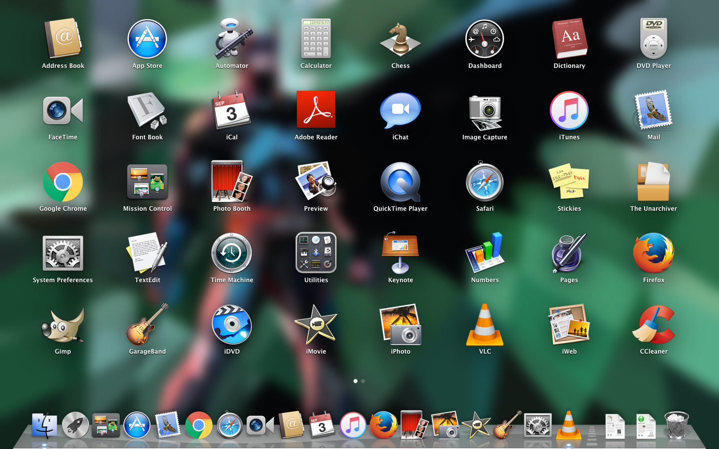Open System Preferences in the Launchpad grid

click(x=63, y=253)
